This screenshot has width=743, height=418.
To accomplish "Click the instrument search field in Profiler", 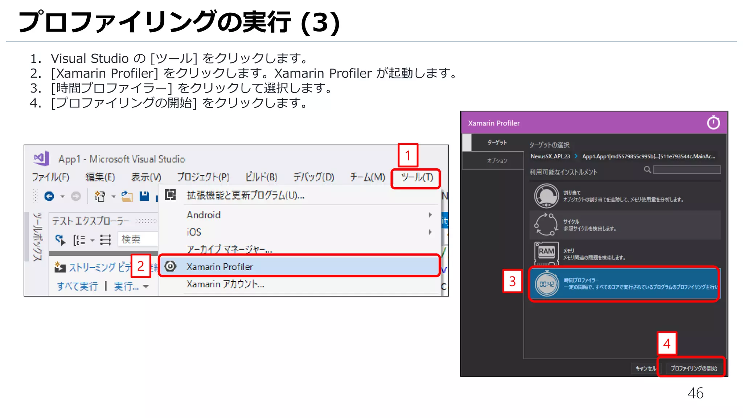I will click(687, 169).
